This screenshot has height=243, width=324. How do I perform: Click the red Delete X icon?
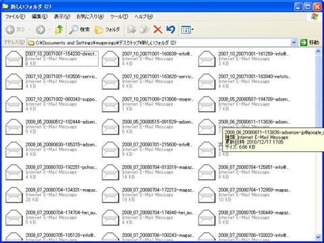coord(158,30)
